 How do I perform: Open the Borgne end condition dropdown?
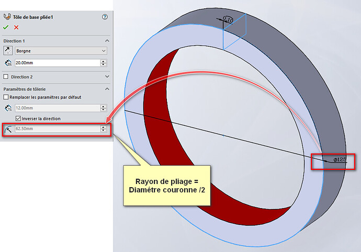61,51
